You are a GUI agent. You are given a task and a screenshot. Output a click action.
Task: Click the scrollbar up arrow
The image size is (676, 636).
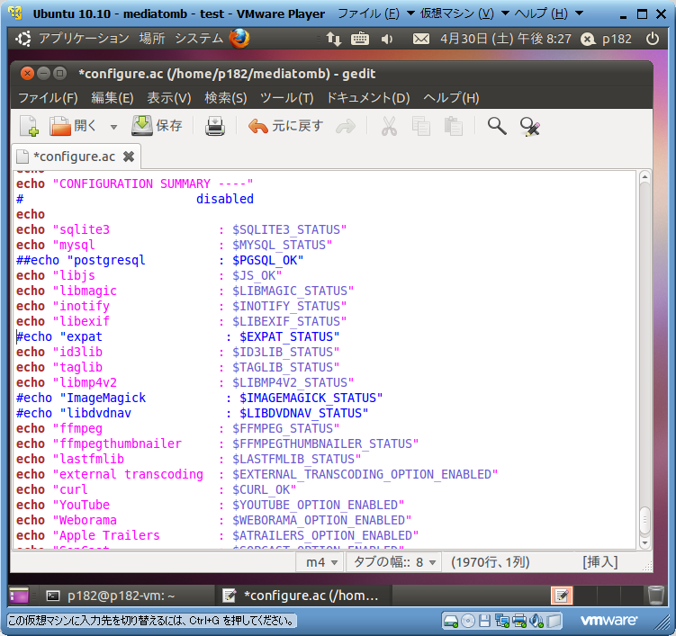pyautogui.click(x=645, y=176)
